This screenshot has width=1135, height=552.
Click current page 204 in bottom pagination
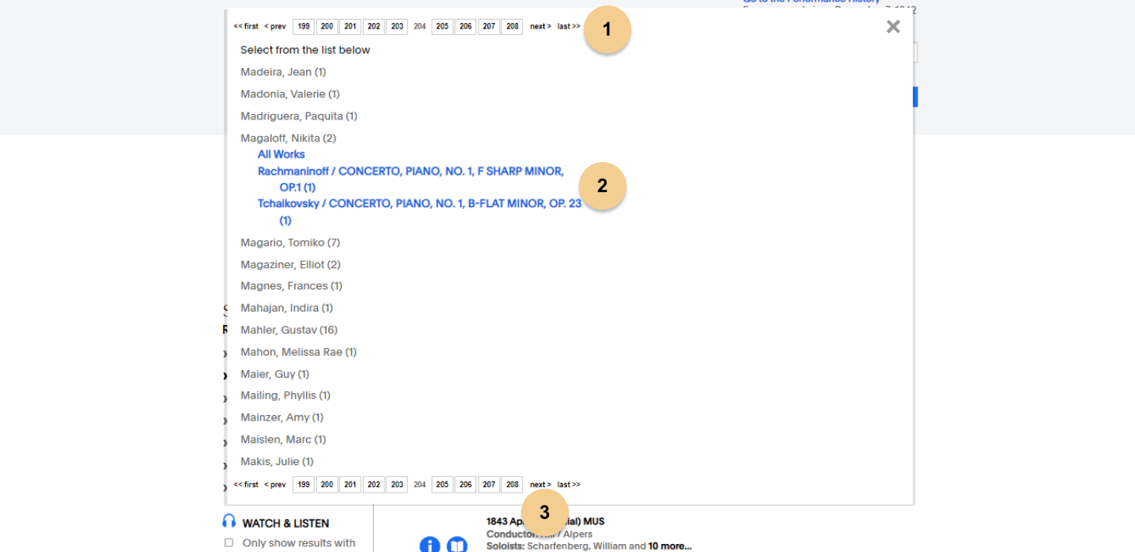point(419,485)
